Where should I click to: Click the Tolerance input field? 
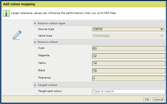129,78
